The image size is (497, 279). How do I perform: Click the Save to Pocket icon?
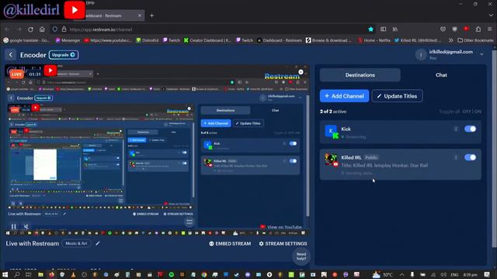coord(443,29)
